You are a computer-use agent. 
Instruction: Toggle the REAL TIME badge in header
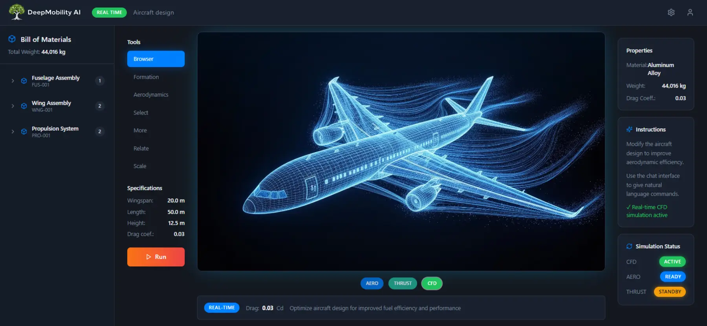coord(109,13)
